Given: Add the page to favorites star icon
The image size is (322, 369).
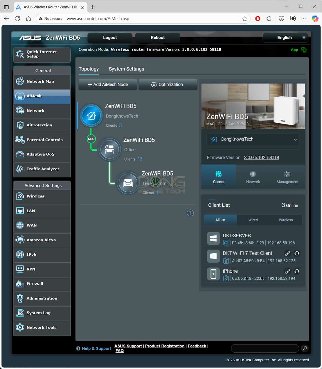Looking at the screenshot, I should [x=245, y=19].
